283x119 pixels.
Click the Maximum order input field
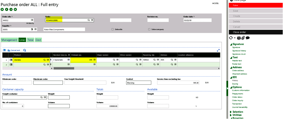click(48, 83)
